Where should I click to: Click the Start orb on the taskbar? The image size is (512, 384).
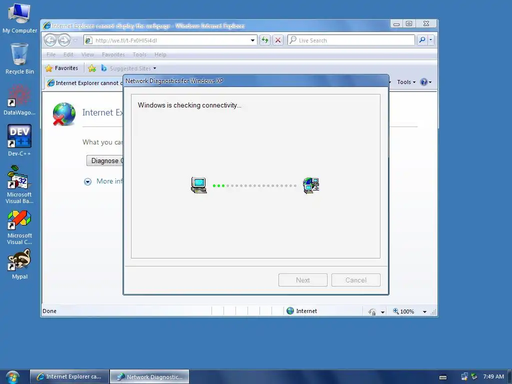[12, 377]
